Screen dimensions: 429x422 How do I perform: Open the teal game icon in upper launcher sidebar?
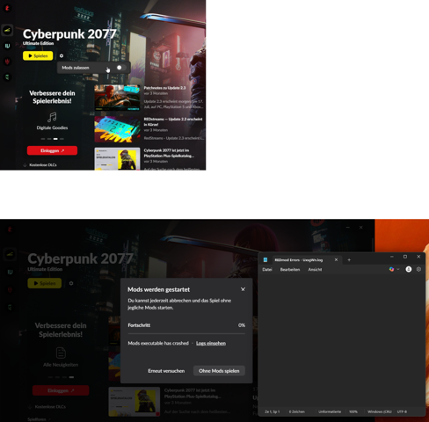pyautogui.click(x=7, y=46)
